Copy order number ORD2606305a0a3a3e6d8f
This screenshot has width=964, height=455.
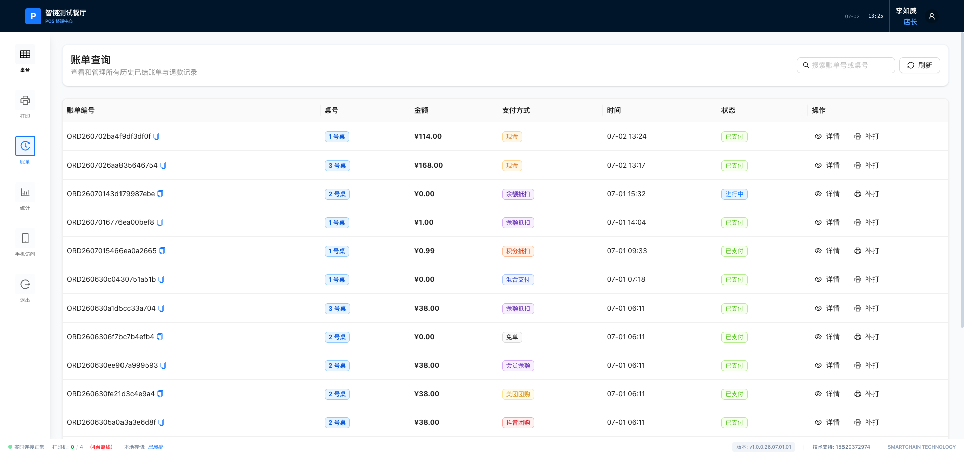[x=161, y=422]
